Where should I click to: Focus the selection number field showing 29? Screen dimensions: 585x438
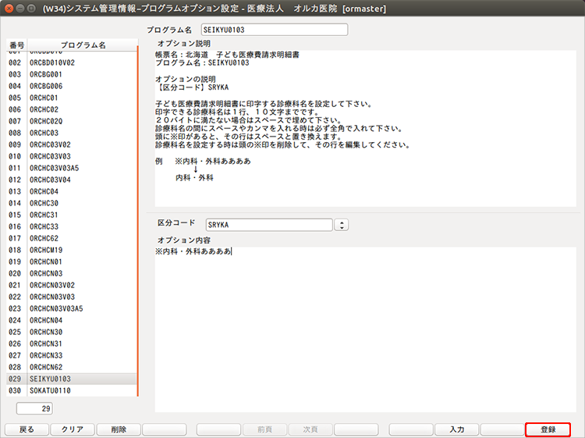click(x=34, y=408)
